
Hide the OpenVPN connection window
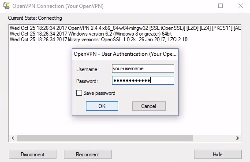point(218,155)
